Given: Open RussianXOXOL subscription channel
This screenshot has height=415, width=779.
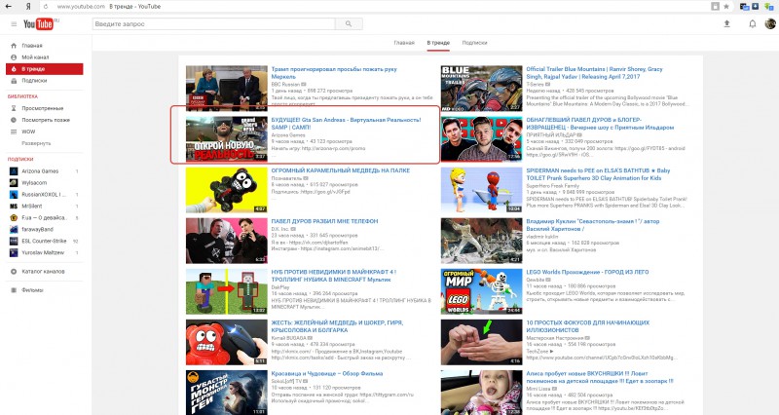Looking at the screenshot, I should (x=45, y=194).
